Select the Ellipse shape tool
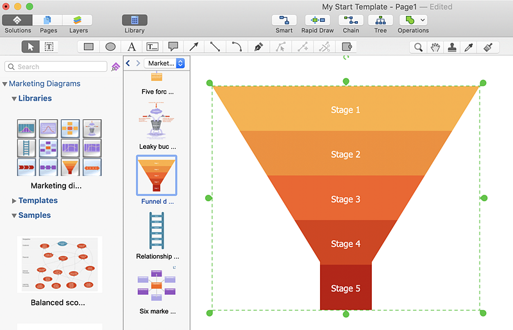The height and width of the screenshot is (330, 513). pos(110,47)
